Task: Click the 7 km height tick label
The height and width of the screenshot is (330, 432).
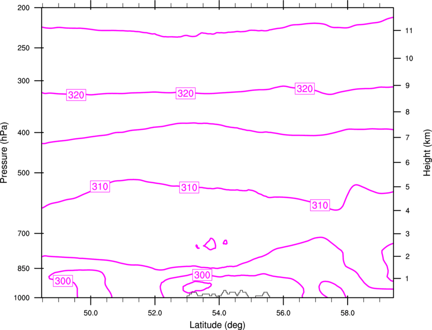Action: 408,138
